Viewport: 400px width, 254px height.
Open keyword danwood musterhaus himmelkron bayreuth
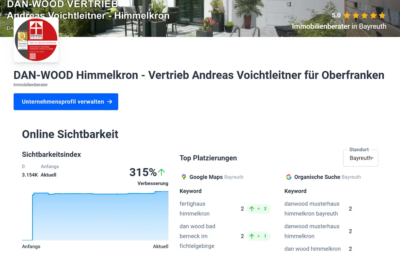[x=312, y=209]
